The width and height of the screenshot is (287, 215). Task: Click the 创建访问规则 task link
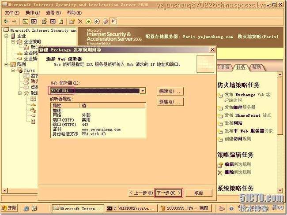(x=238, y=139)
